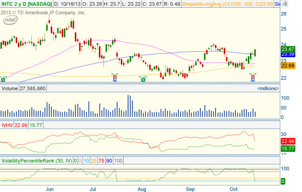
Task: Click the range value R: 0.48
Action: pyautogui.click(x=172, y=4)
